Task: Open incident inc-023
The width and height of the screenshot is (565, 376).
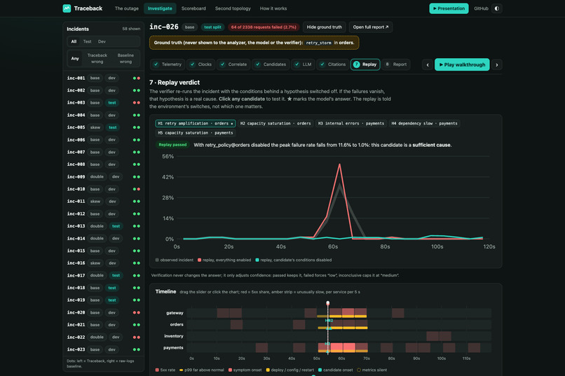Action: pos(103,349)
